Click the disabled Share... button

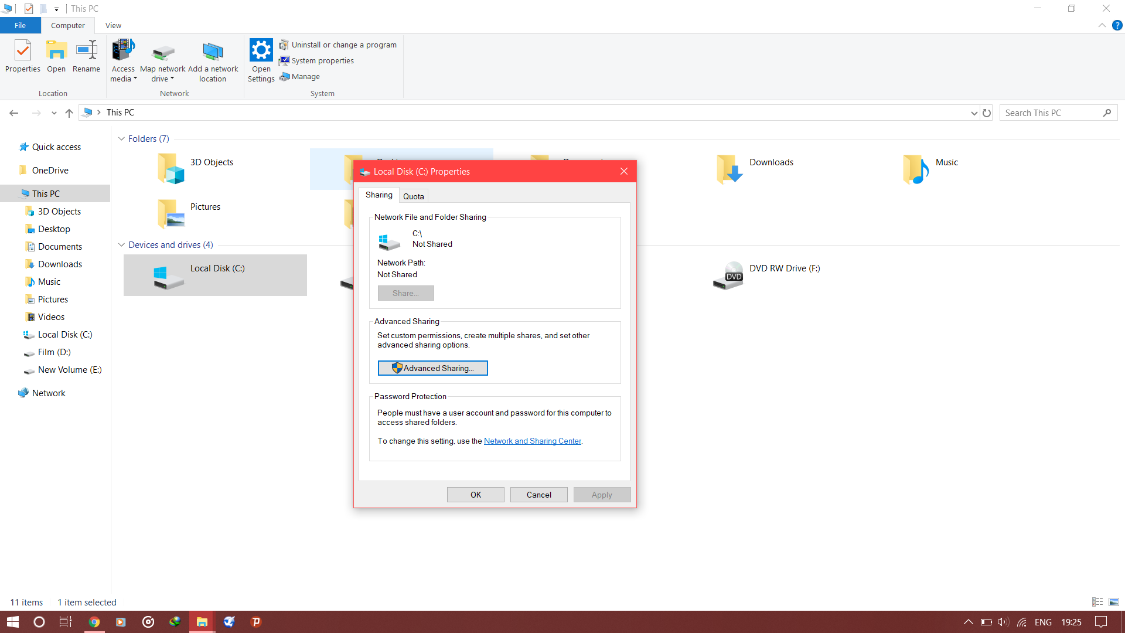coord(405,293)
